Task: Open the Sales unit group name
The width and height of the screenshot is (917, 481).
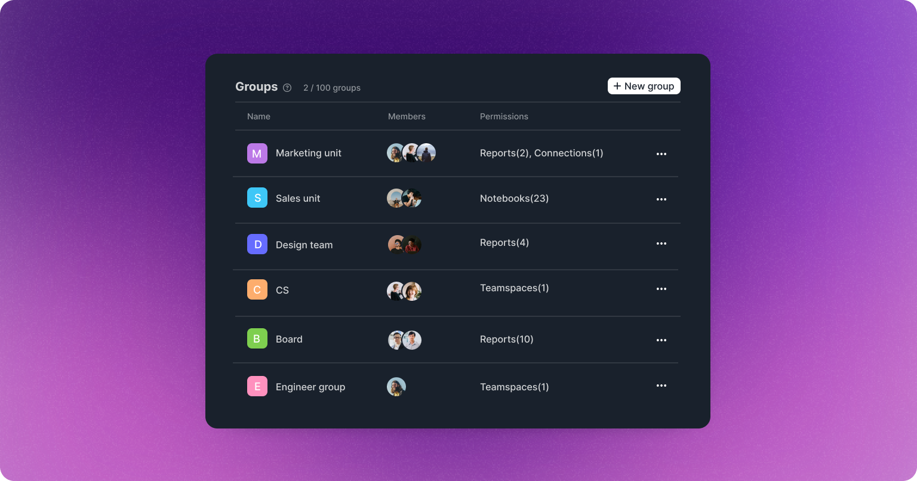Action: (x=298, y=199)
